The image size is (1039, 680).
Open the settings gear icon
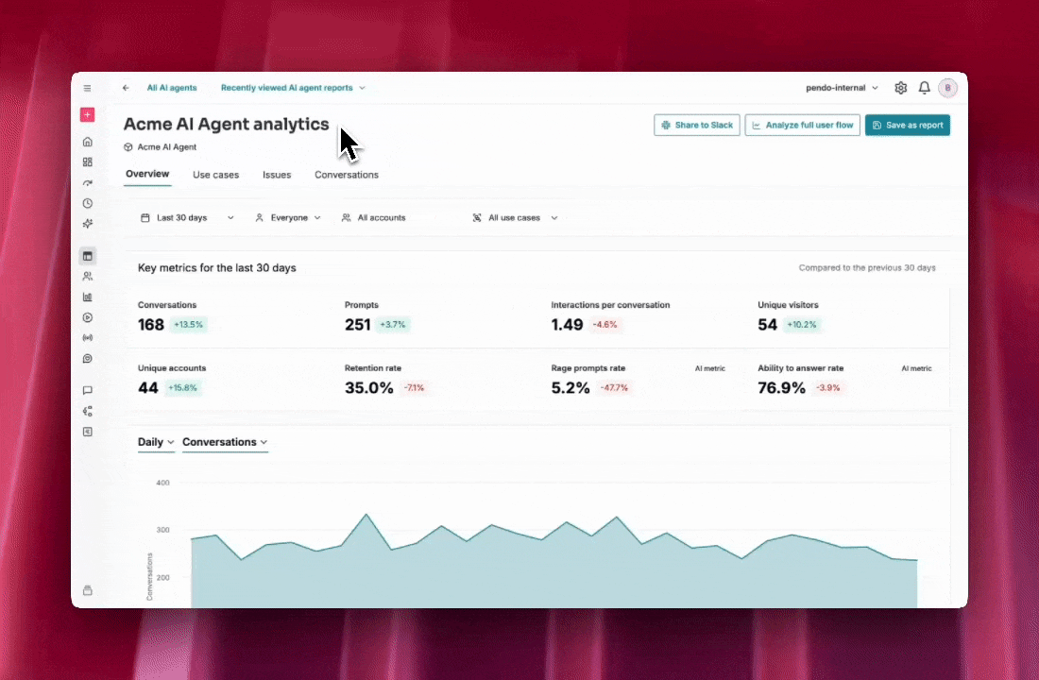(x=900, y=88)
